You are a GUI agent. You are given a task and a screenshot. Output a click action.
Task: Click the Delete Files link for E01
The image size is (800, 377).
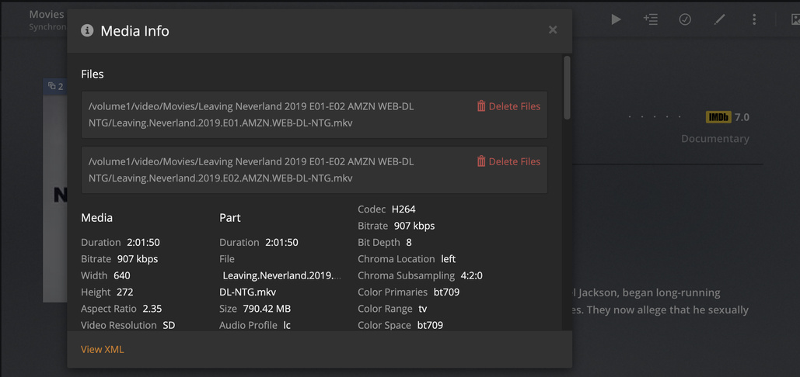pos(514,106)
